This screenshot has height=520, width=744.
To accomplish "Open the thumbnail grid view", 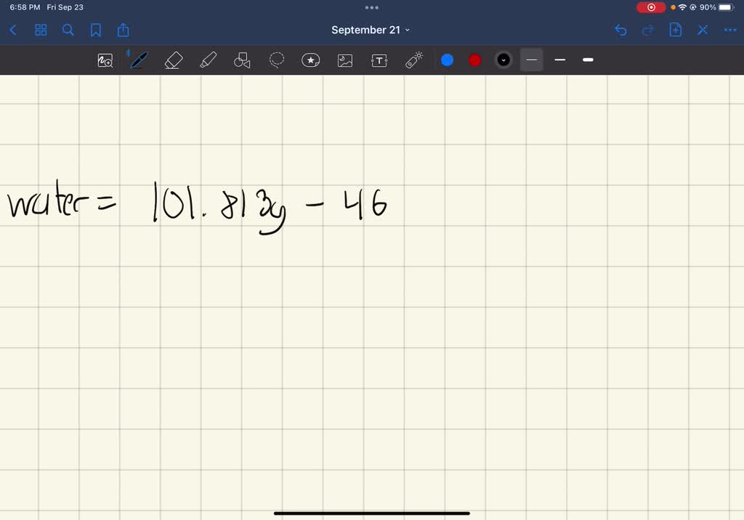I will coord(41,30).
